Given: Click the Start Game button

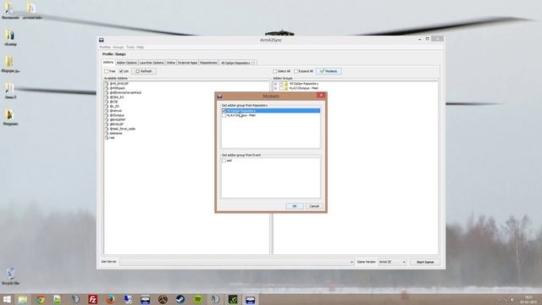Looking at the screenshot, I should pos(425,262).
